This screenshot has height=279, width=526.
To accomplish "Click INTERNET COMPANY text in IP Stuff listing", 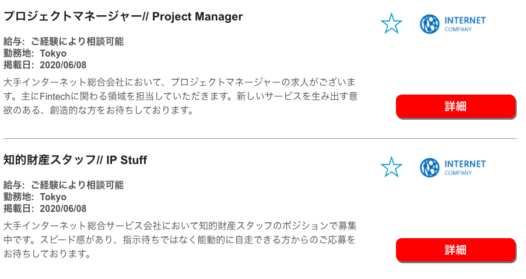I will click(465, 168).
